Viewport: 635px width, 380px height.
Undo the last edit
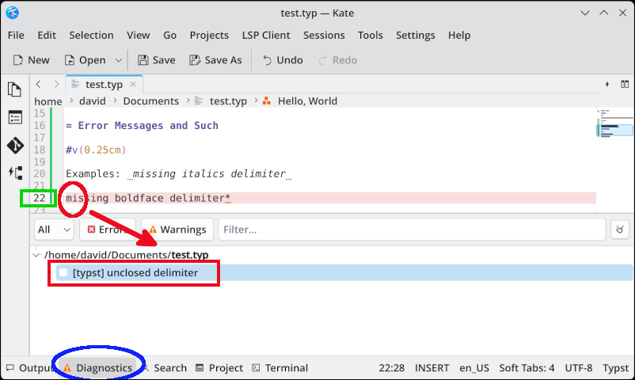point(283,60)
